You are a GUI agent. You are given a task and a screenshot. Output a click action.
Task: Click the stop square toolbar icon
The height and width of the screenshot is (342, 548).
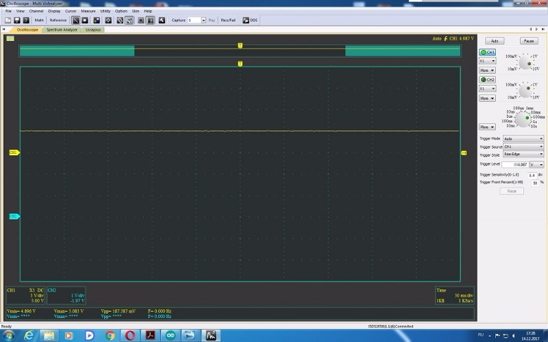pyautogui.click(x=85, y=21)
